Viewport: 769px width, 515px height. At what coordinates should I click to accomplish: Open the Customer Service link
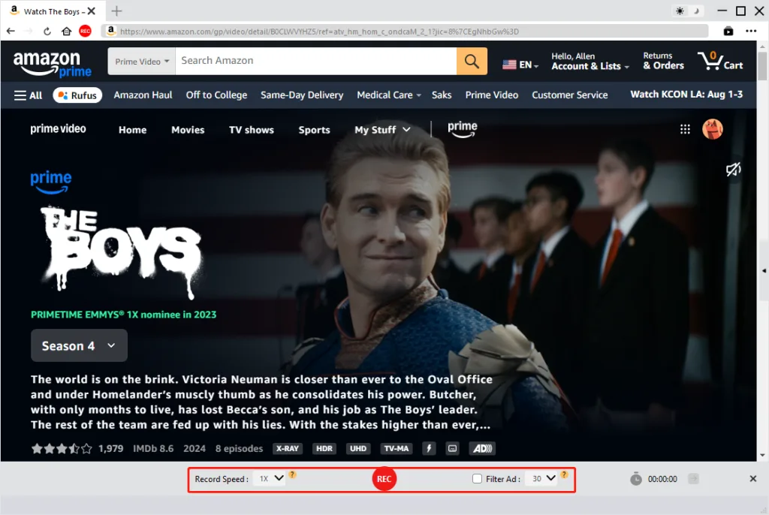pyautogui.click(x=569, y=95)
